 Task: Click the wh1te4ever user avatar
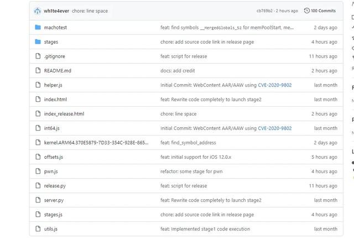tap(37, 11)
